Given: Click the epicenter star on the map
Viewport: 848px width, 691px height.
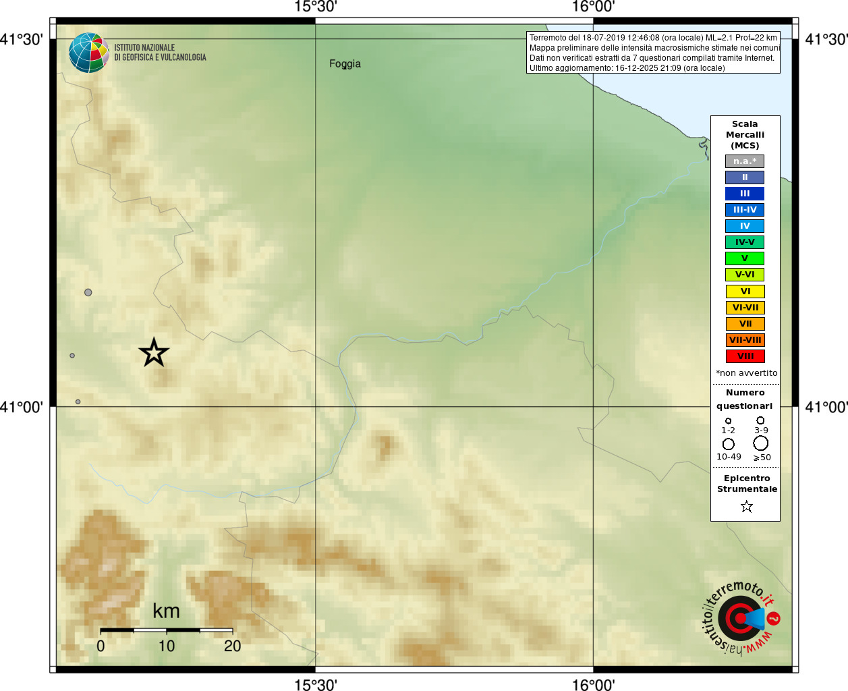Looking at the screenshot, I should 154,352.
